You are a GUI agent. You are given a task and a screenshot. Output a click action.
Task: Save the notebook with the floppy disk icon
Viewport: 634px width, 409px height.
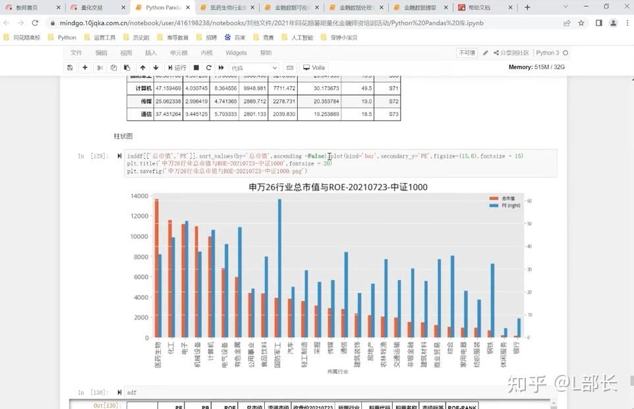(70, 67)
